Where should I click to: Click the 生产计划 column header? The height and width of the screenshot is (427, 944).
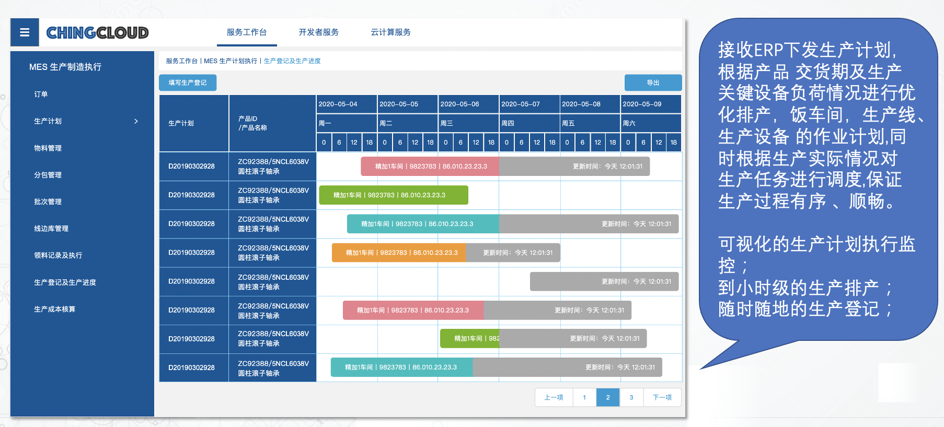coord(194,123)
